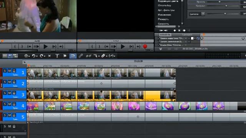This screenshot has width=246, height=138.
Task: Select the mouse mode tool
Action: (95, 56)
